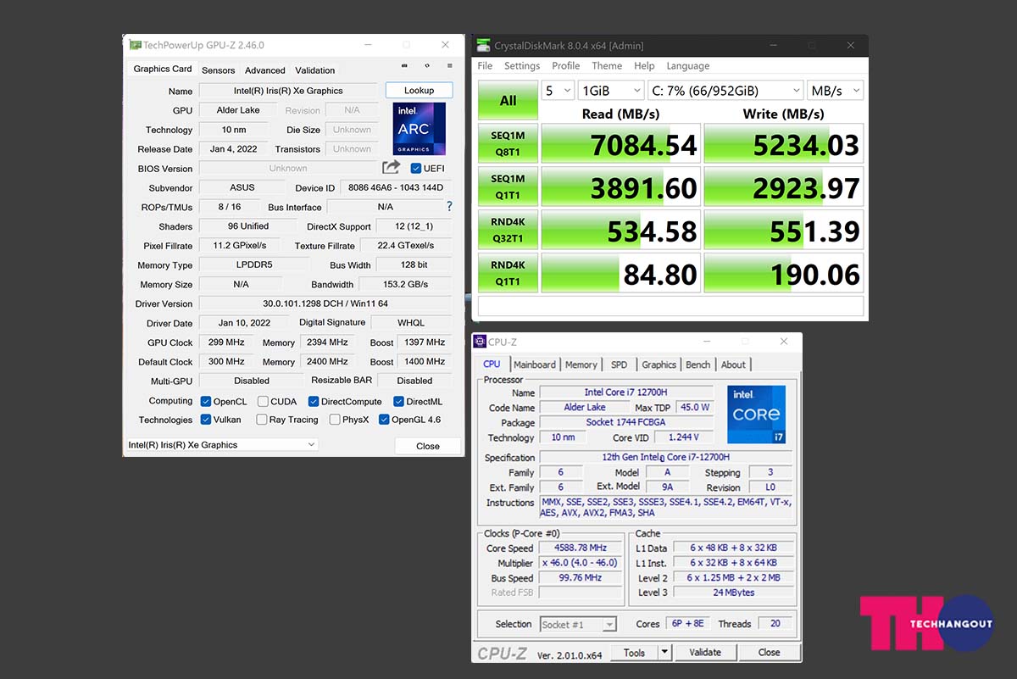The image size is (1017, 679).
Task: Click the Intel ARC Graphics logo
Action: click(x=420, y=129)
